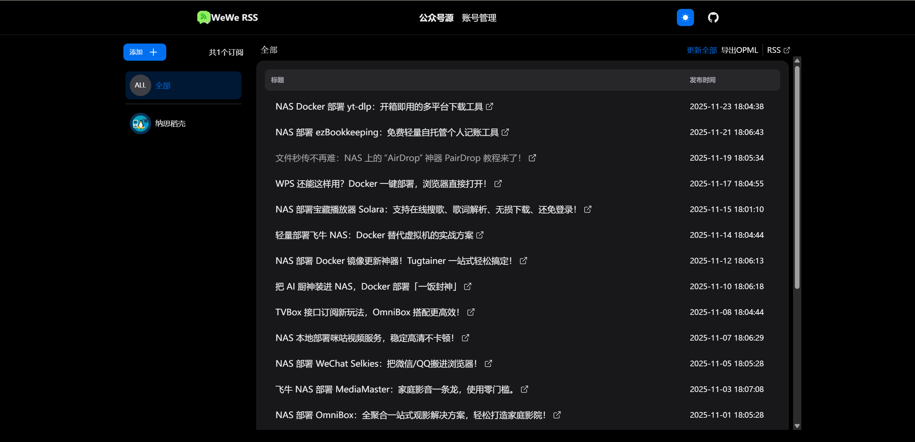Click the scrollbar down arrow
915x442 pixels.
pyautogui.click(x=797, y=426)
